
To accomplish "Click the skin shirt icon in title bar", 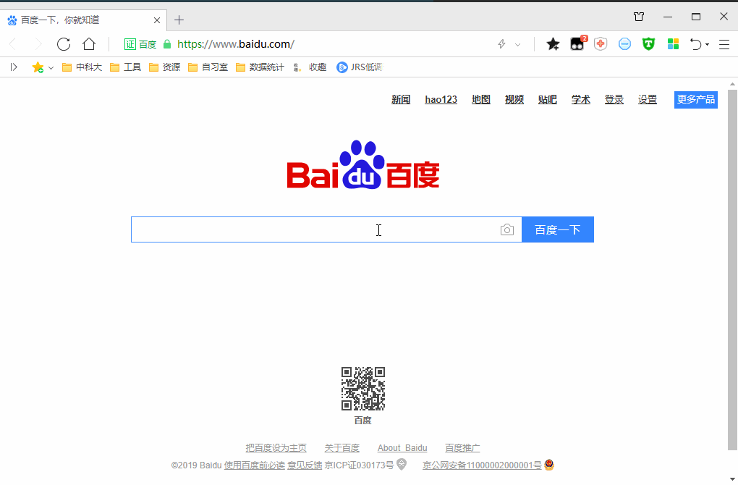I will [x=639, y=17].
